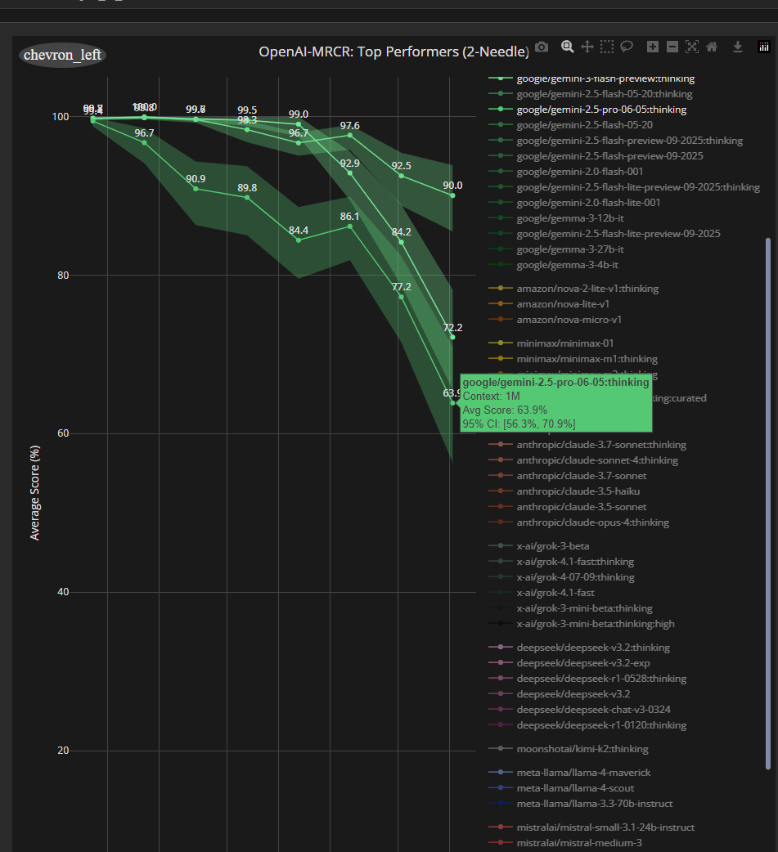Activate the Box Select tool
Viewport: 778px width, 852px height.
tap(606, 47)
